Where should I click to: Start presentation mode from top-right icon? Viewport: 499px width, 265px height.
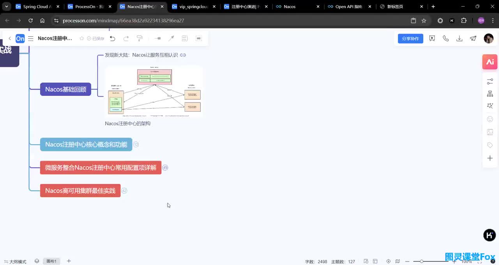coord(432,38)
